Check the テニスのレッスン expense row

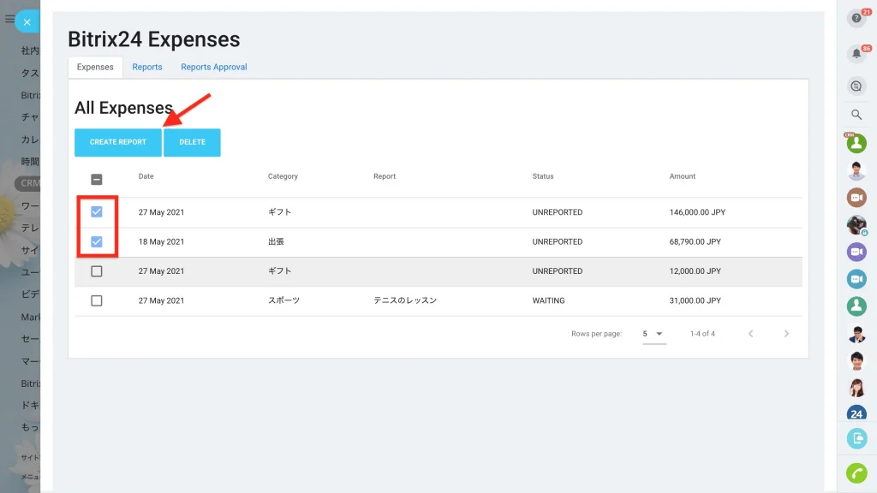tap(96, 300)
